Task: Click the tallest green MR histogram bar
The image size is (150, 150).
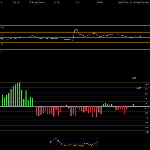Action: [x=19, y=94]
